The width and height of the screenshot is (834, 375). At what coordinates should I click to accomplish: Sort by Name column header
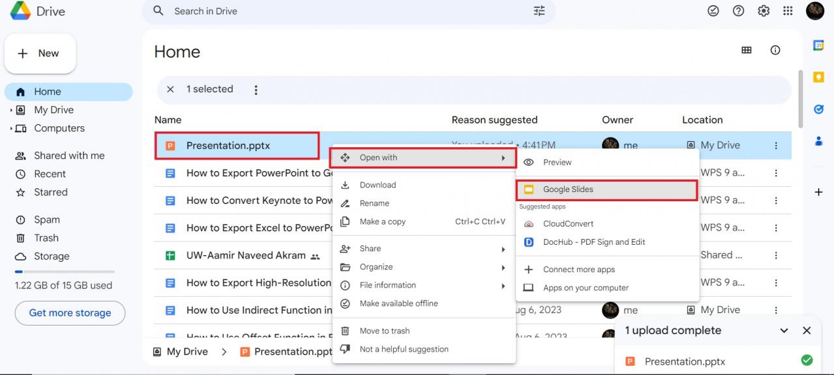pyautogui.click(x=168, y=120)
